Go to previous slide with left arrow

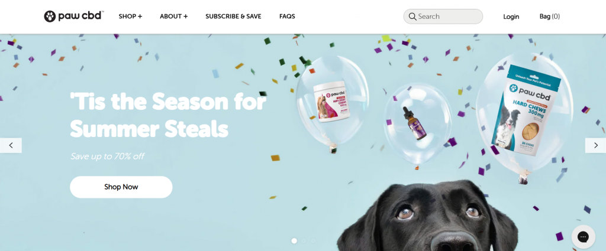pos(11,145)
